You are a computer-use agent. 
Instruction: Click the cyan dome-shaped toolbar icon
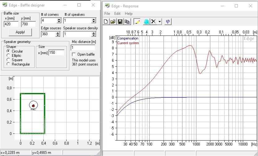click(x=146, y=22)
